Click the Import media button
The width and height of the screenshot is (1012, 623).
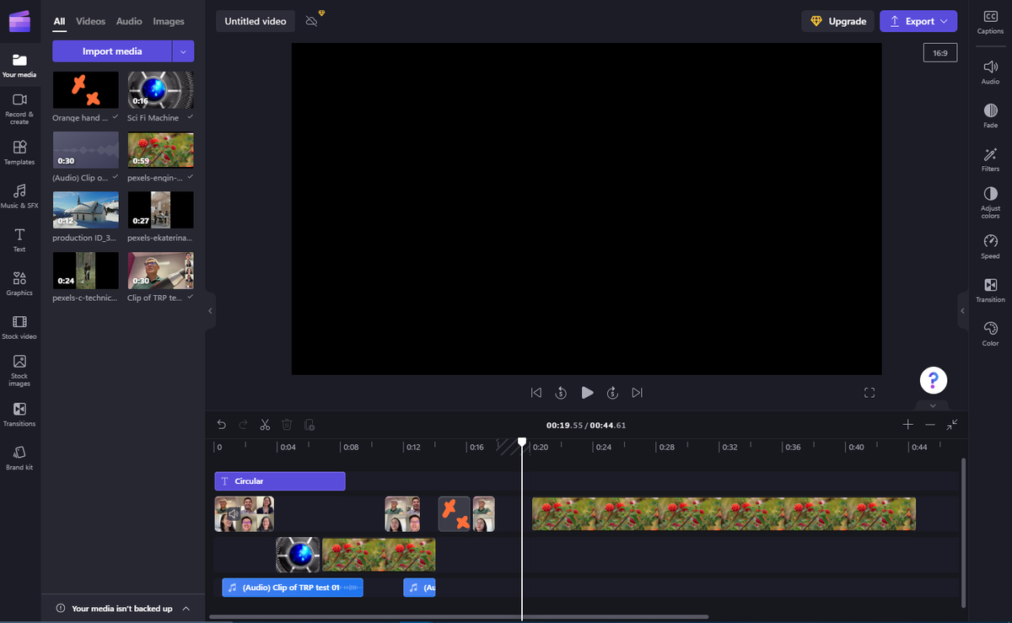point(112,51)
